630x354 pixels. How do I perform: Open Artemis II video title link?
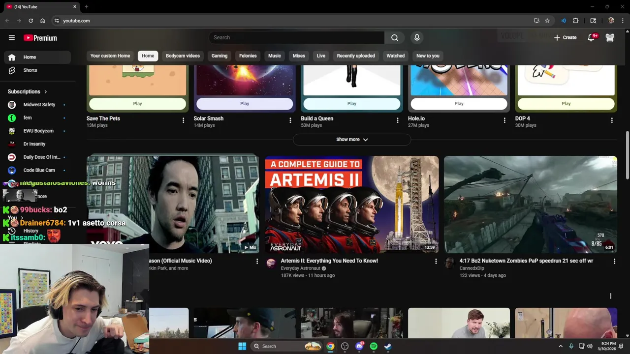point(329,261)
